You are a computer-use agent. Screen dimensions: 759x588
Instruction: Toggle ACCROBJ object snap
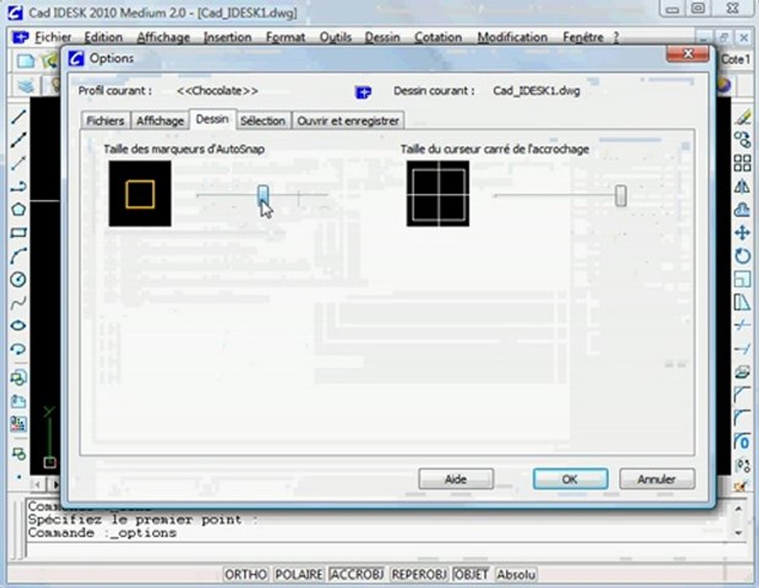tap(357, 574)
